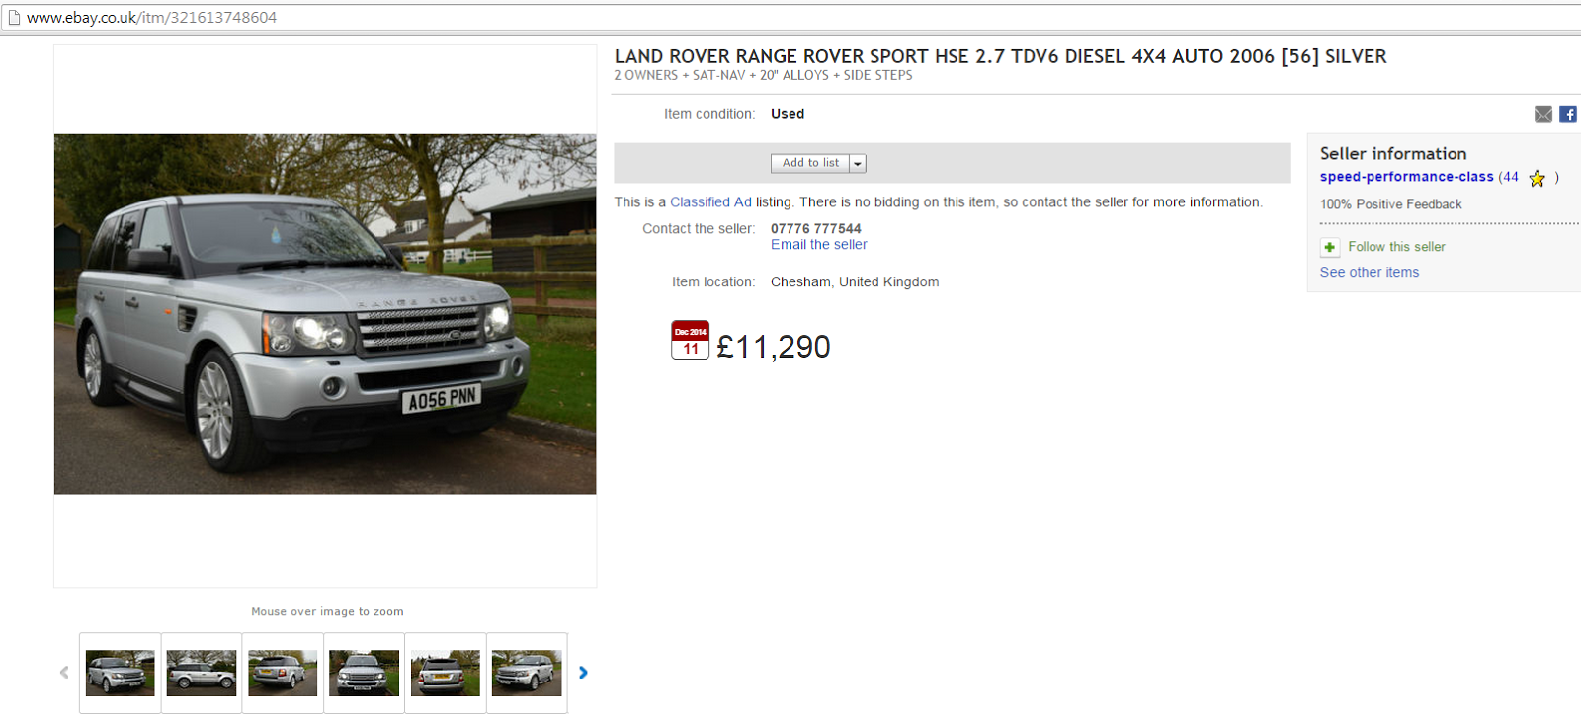Image resolution: width=1581 pixels, height=722 pixels.
Task: Show previous thumbnails with left arrow
Action: click(x=64, y=673)
